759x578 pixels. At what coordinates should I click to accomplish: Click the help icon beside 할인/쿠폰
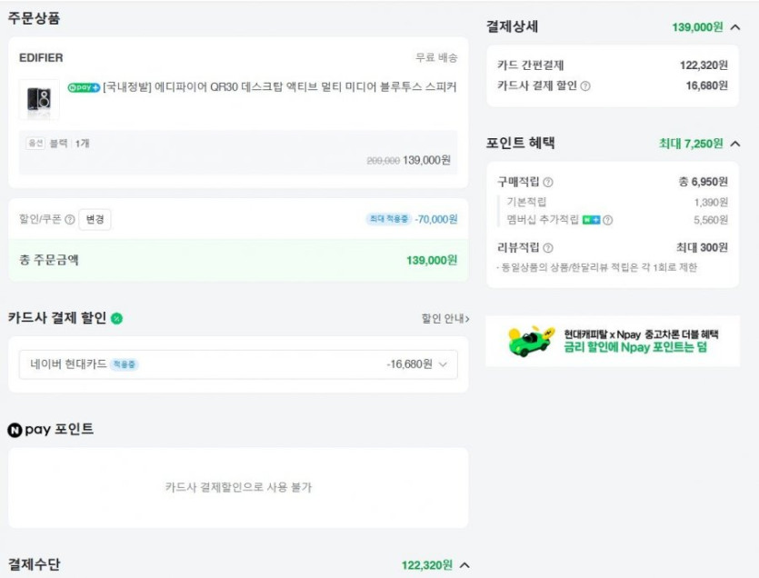(x=70, y=220)
